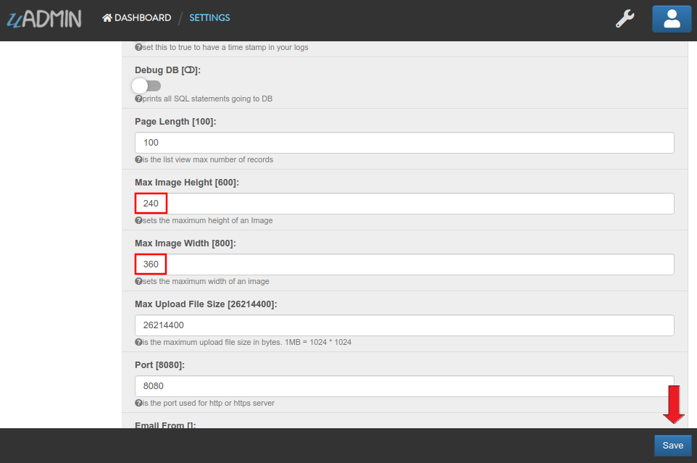Image resolution: width=697 pixels, height=463 pixels.
Task: Focus the Max Image Height field
Action: [x=404, y=204]
